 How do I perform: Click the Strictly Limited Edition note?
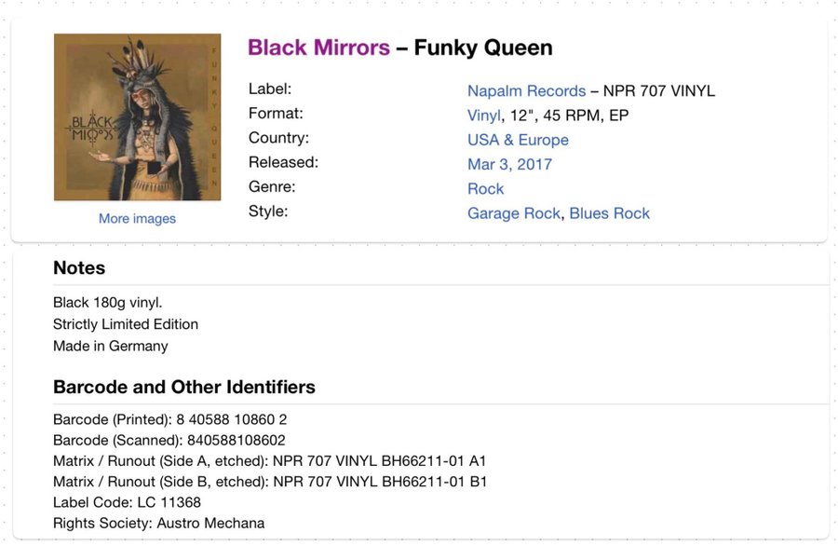(126, 324)
